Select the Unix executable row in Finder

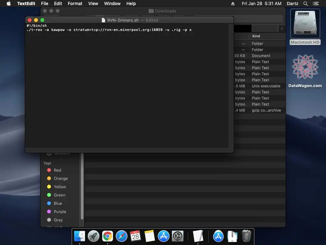[260, 86]
